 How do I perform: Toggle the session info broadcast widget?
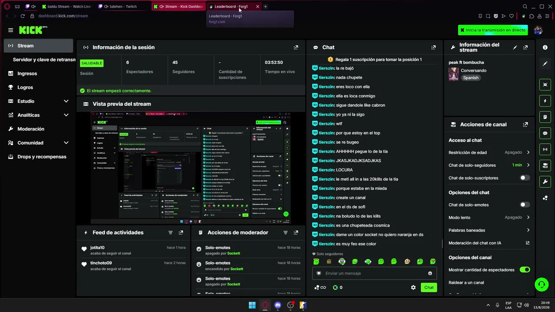point(545,149)
